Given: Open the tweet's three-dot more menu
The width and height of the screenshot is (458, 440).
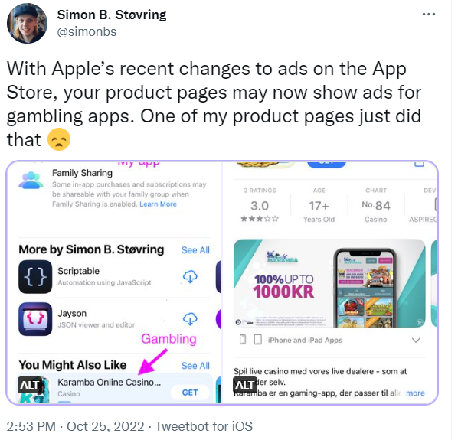Looking at the screenshot, I should point(428,15).
